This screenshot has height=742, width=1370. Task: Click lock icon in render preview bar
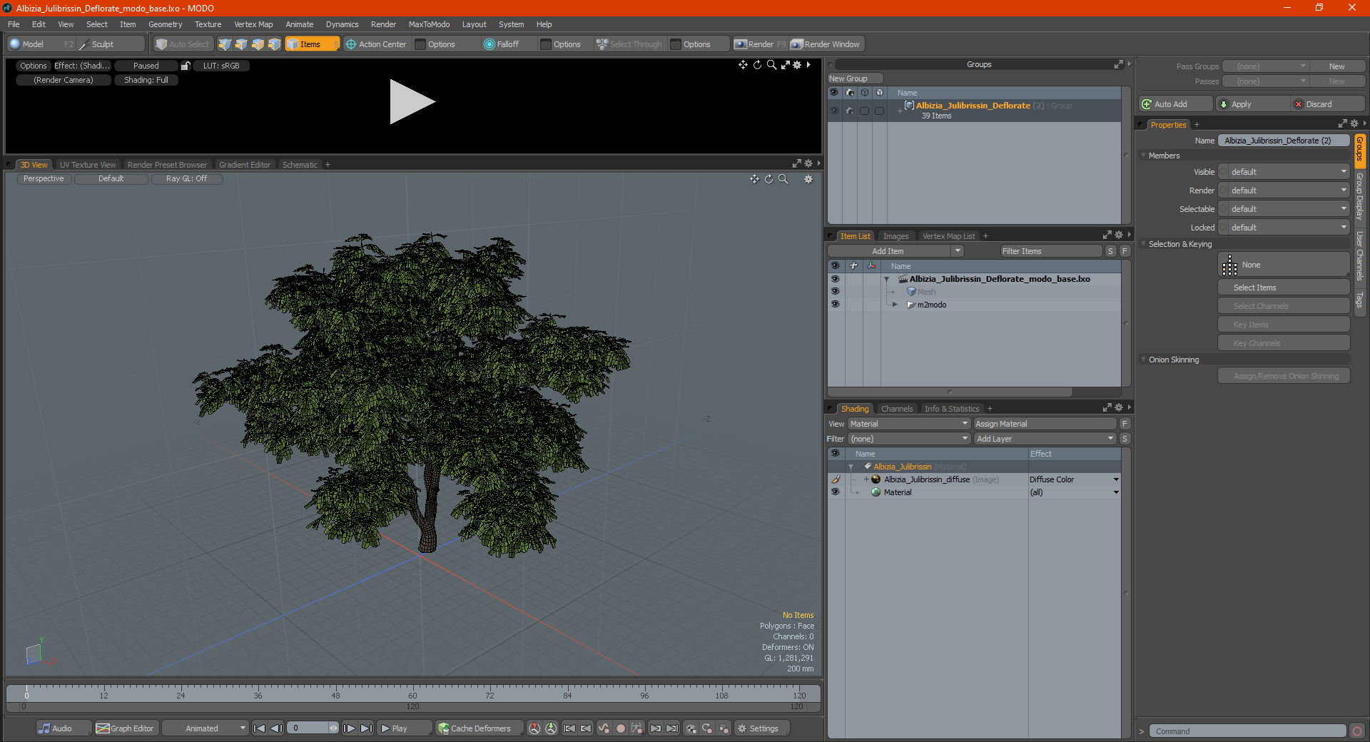186,66
